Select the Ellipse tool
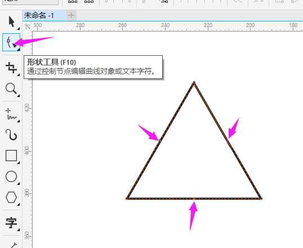 pyautogui.click(x=11, y=176)
